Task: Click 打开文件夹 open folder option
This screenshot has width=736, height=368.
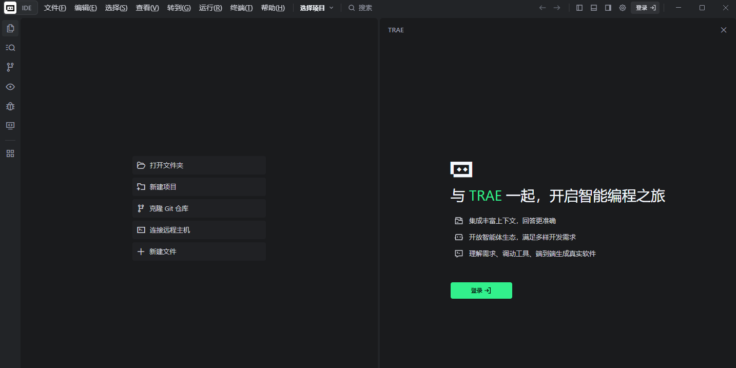Action: tap(199, 165)
